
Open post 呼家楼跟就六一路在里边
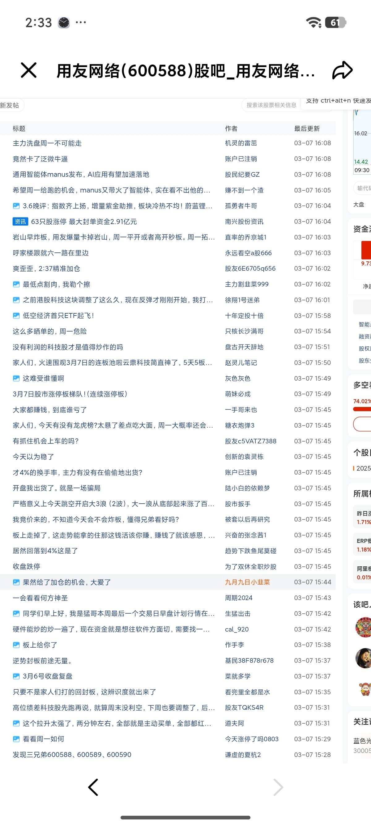(x=51, y=253)
